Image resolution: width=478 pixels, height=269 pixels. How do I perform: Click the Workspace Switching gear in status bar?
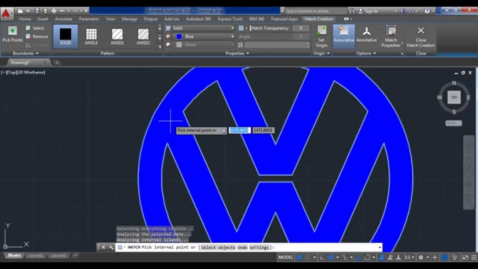coord(421,257)
